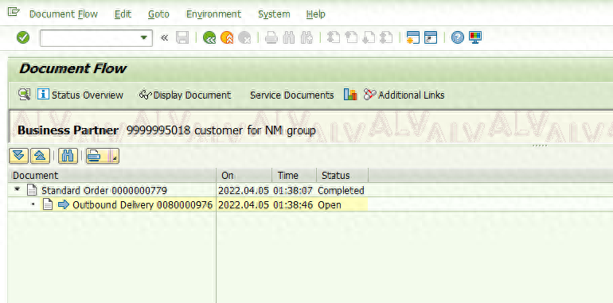Open the print icon dropdown in tree toolbar
Screen dimensions: 613x303
point(114,156)
